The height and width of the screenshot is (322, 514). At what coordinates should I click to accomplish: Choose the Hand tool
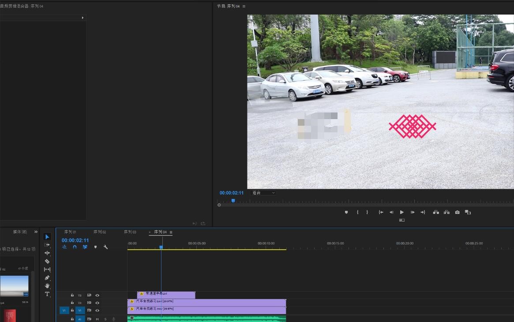(47, 286)
